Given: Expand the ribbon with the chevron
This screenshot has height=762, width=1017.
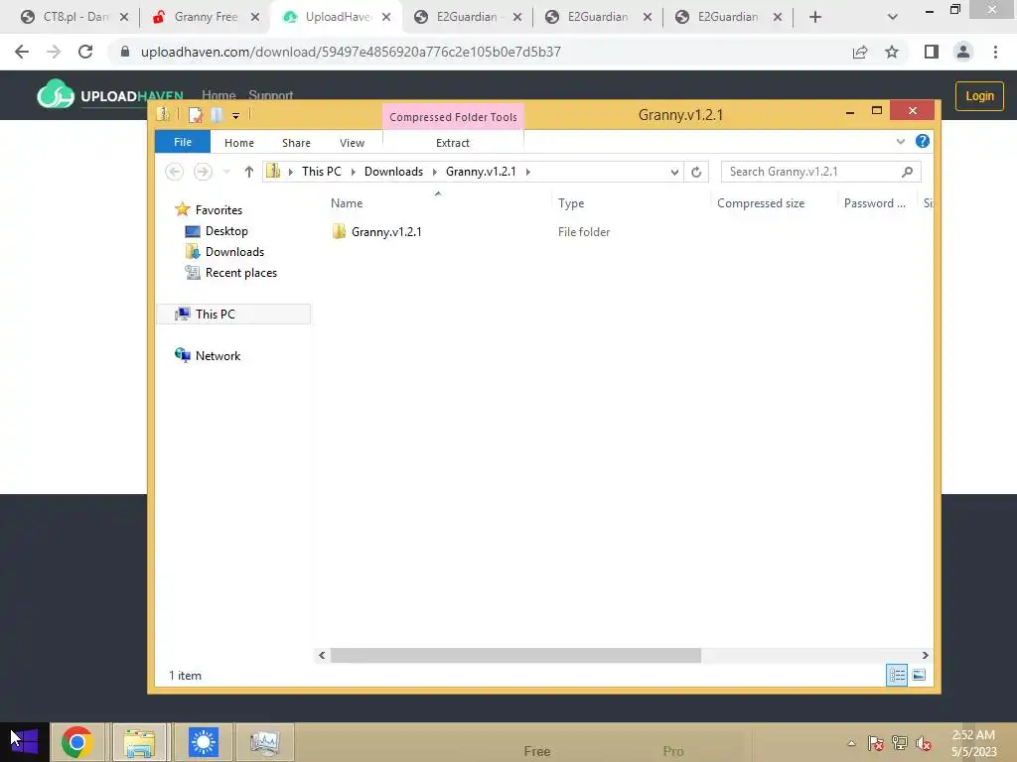Looking at the screenshot, I should coord(900,141).
